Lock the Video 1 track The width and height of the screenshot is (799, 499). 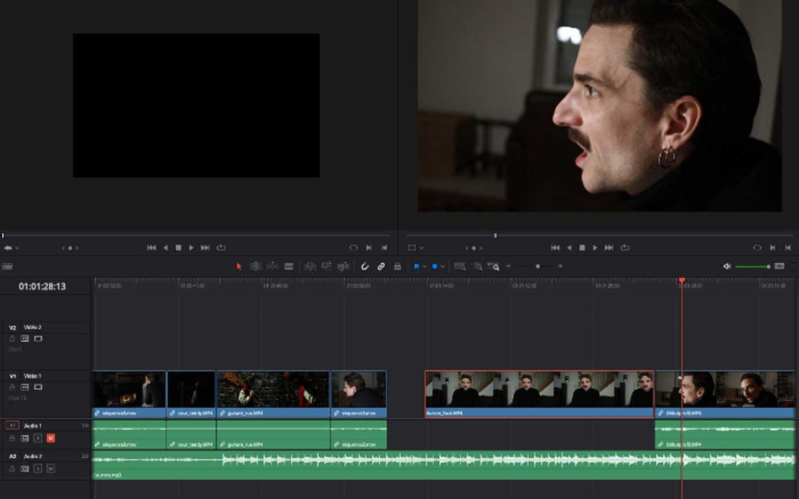point(11,387)
